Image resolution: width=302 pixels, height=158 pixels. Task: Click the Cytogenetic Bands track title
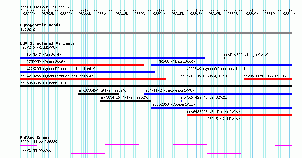coord(40,25)
